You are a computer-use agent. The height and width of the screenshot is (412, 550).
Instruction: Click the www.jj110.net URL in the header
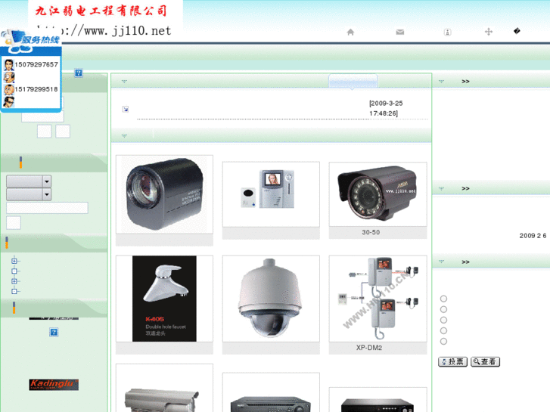(104, 31)
